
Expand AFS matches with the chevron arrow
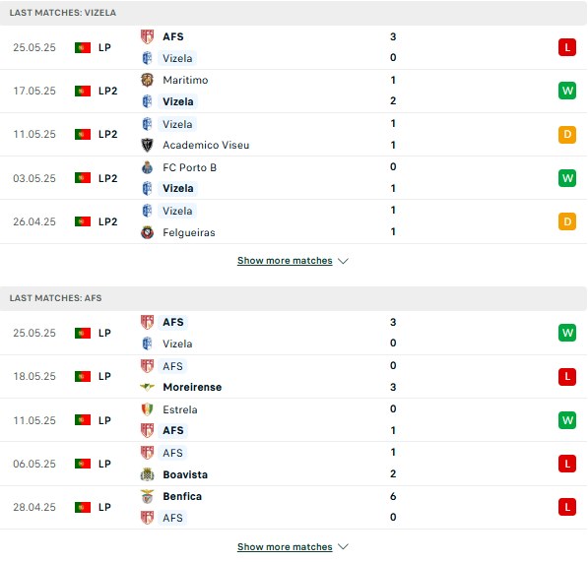(x=343, y=547)
